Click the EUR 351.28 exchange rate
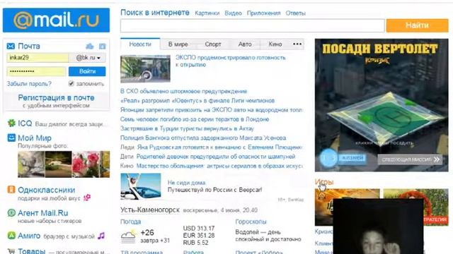453x254 pixels. pyautogui.click(x=199, y=236)
